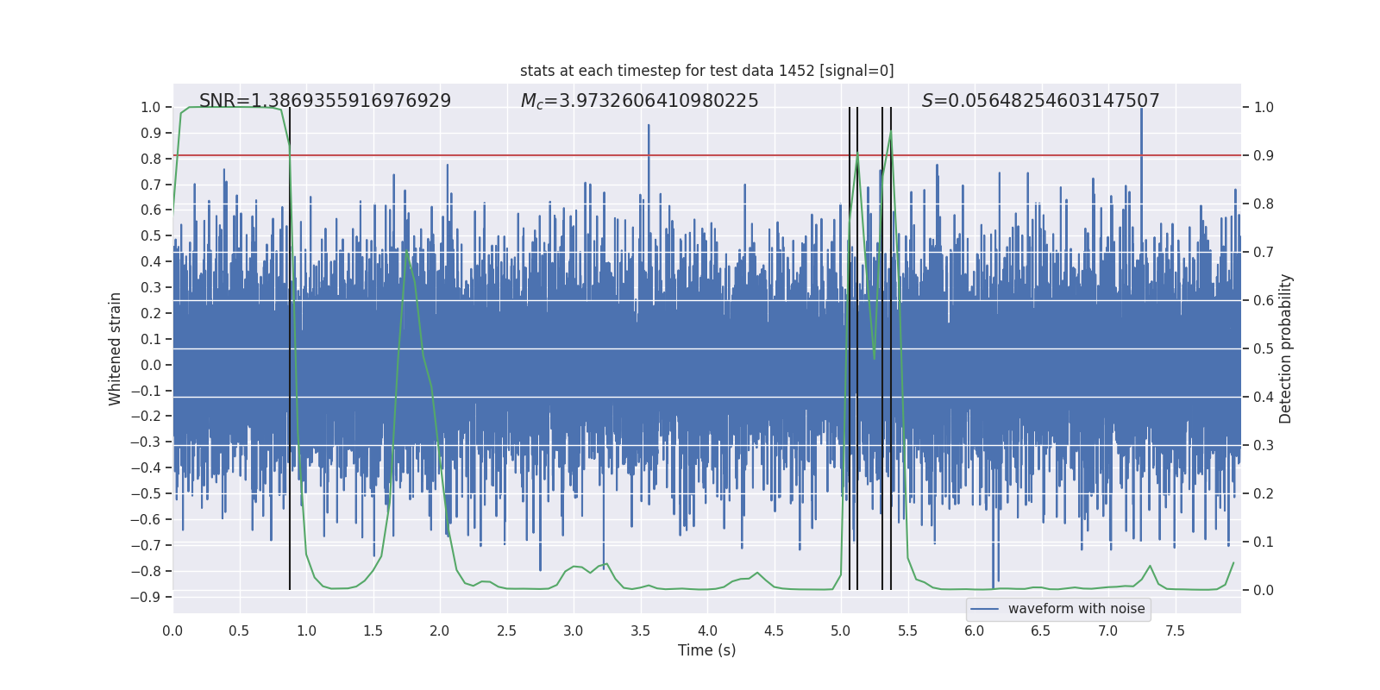Viewport: 1380px width, 690px height.
Task: Click the red horizontal threshold line
Action: pos(706,155)
